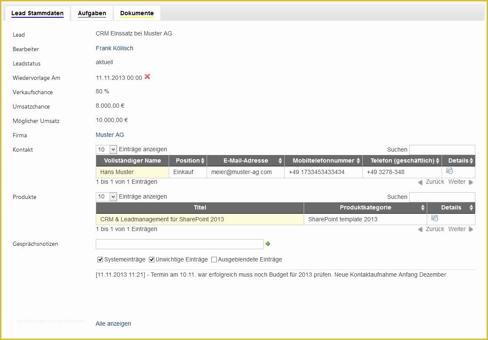
Task: Focus the Kontakt Suchen field
Action: 442,150
